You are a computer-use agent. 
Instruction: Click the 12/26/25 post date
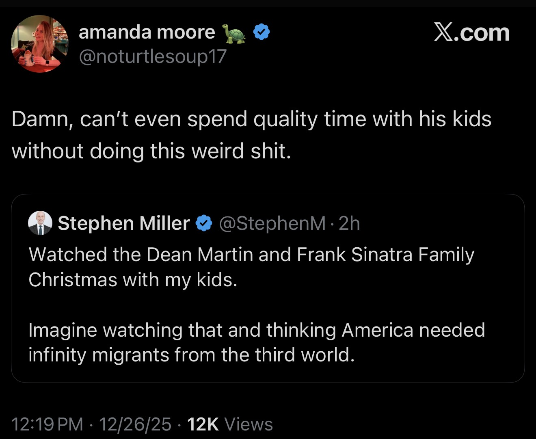135,424
